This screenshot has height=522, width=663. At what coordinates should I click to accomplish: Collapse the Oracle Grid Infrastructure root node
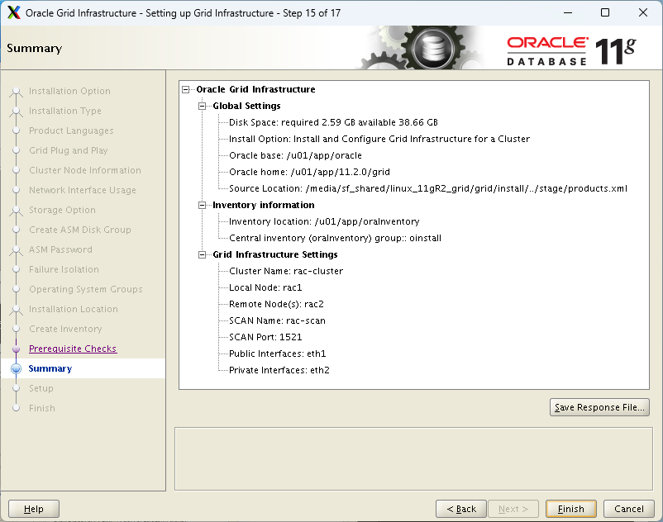186,89
